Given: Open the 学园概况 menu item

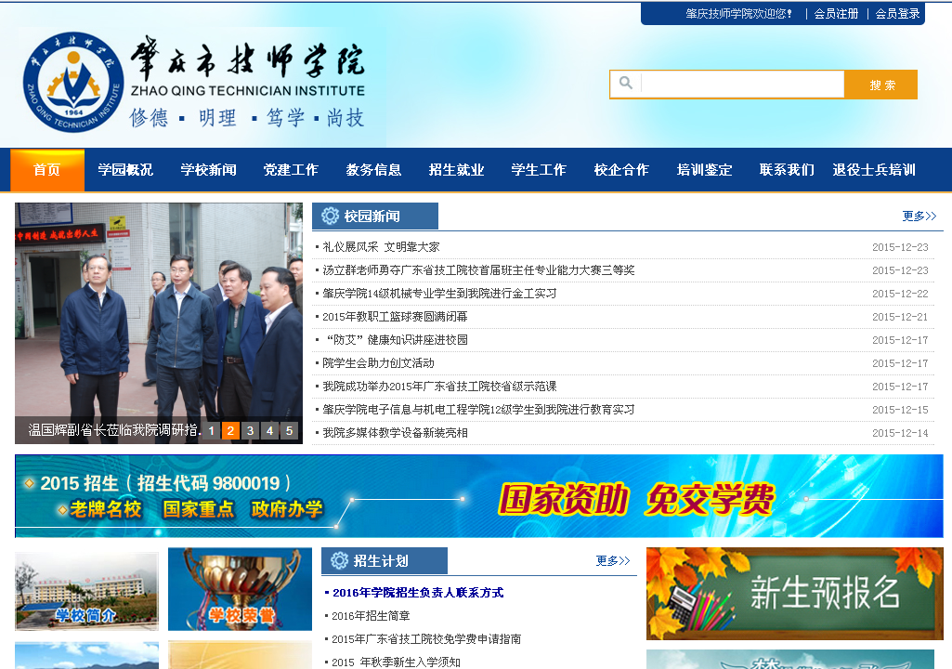Looking at the screenshot, I should (125, 169).
